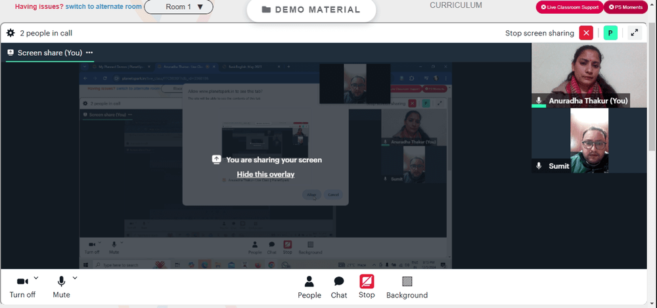
Task: Click the 2 people in call text
Action: point(46,33)
